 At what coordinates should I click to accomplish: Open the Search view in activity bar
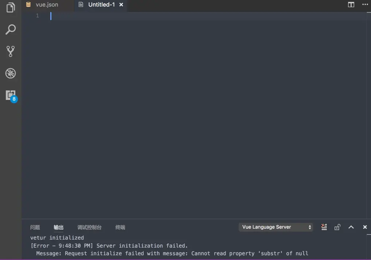11,30
